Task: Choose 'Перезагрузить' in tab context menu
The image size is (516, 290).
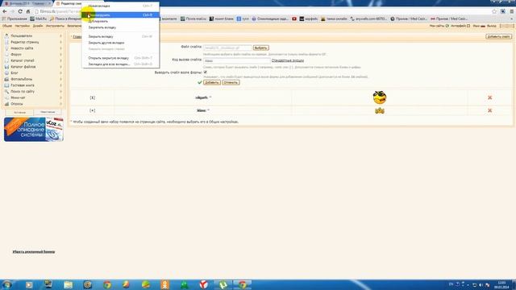Action: point(120,14)
